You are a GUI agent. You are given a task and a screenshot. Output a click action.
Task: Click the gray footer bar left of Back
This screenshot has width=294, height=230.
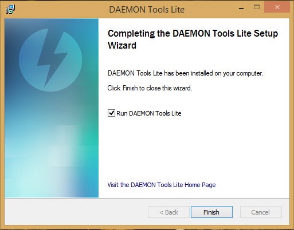pos(76,212)
